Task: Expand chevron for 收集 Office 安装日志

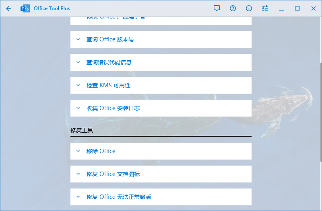Action: pos(78,108)
